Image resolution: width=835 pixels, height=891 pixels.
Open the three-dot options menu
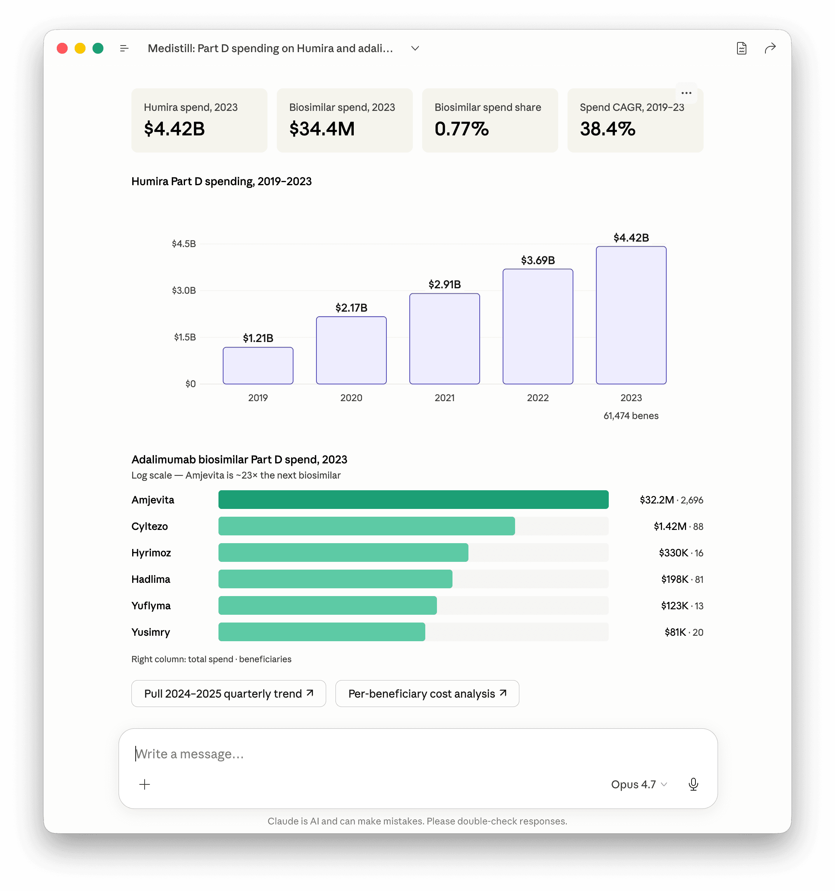point(687,93)
